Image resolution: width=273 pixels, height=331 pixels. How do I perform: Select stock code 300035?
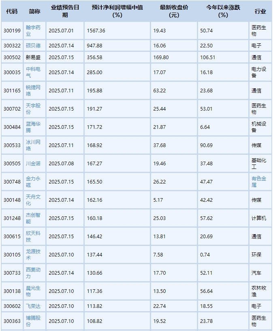tap(12, 72)
